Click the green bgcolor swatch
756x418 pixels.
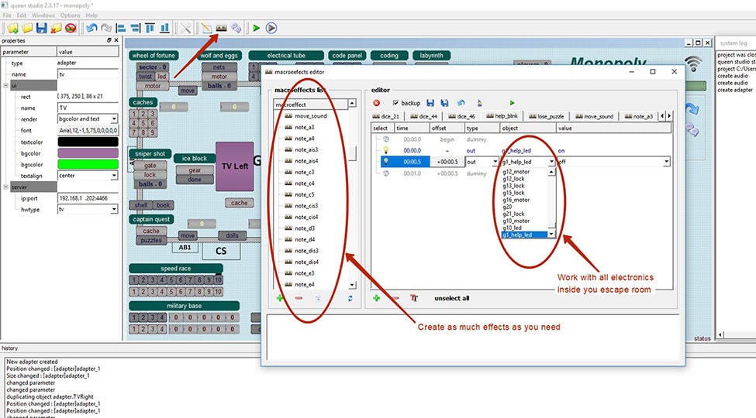click(x=88, y=164)
